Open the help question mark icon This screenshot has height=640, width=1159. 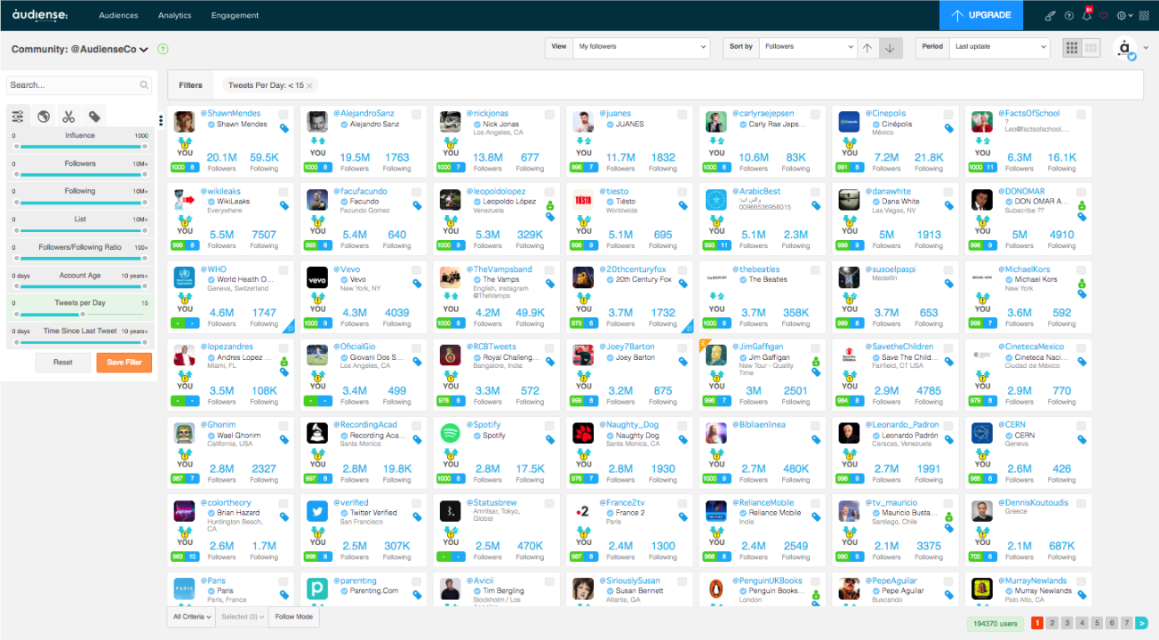tap(1069, 15)
